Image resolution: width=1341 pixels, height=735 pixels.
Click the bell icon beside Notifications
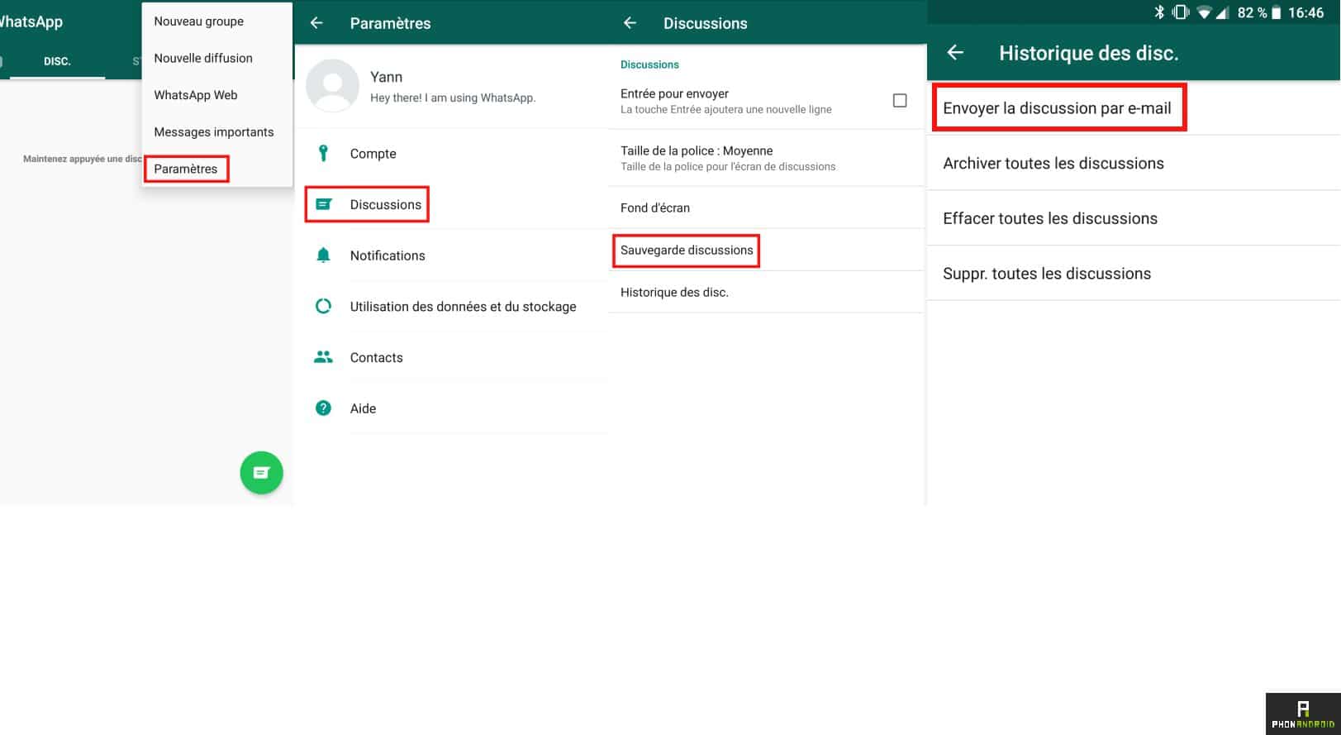click(323, 255)
